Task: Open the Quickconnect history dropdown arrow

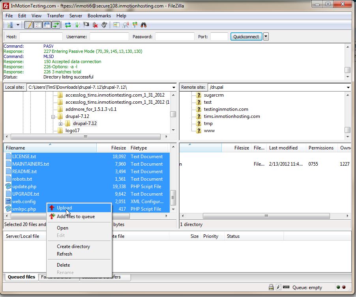Action: pos(266,37)
